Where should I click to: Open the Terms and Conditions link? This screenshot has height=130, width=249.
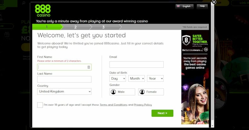[x=114, y=105]
